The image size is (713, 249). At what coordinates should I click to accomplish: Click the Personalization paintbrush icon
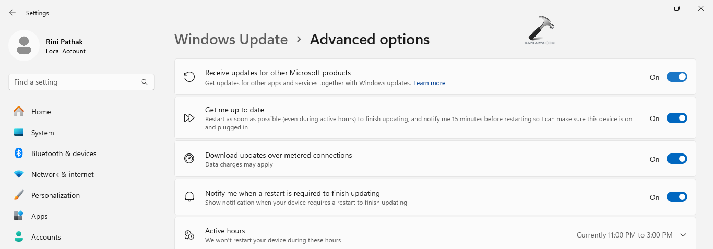[x=19, y=195]
